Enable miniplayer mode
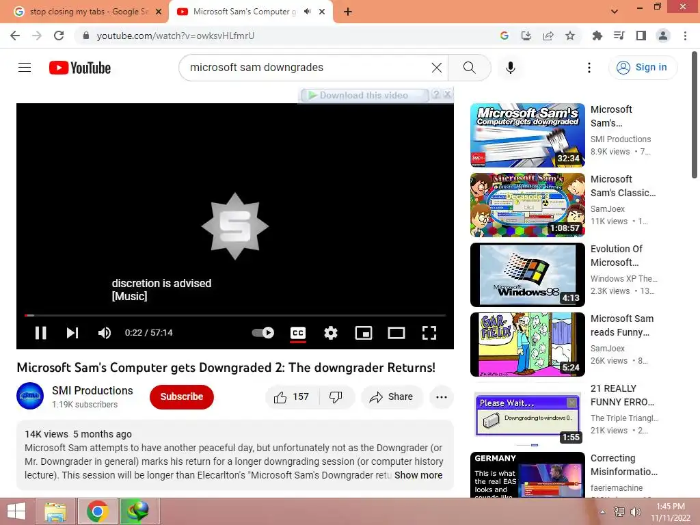The height and width of the screenshot is (525, 700). [x=364, y=333]
